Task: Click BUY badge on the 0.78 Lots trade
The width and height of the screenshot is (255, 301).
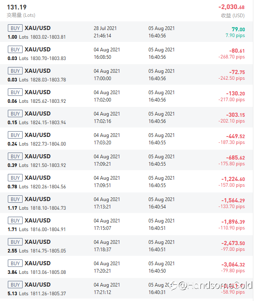Action: [x=15, y=178]
